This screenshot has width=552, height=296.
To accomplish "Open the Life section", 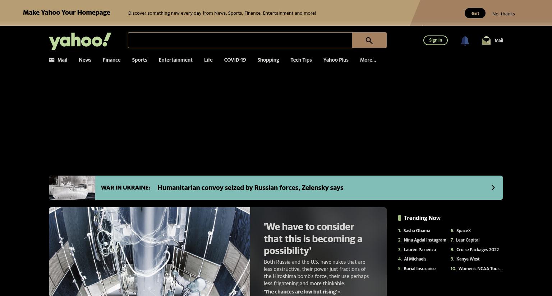I will tap(208, 60).
